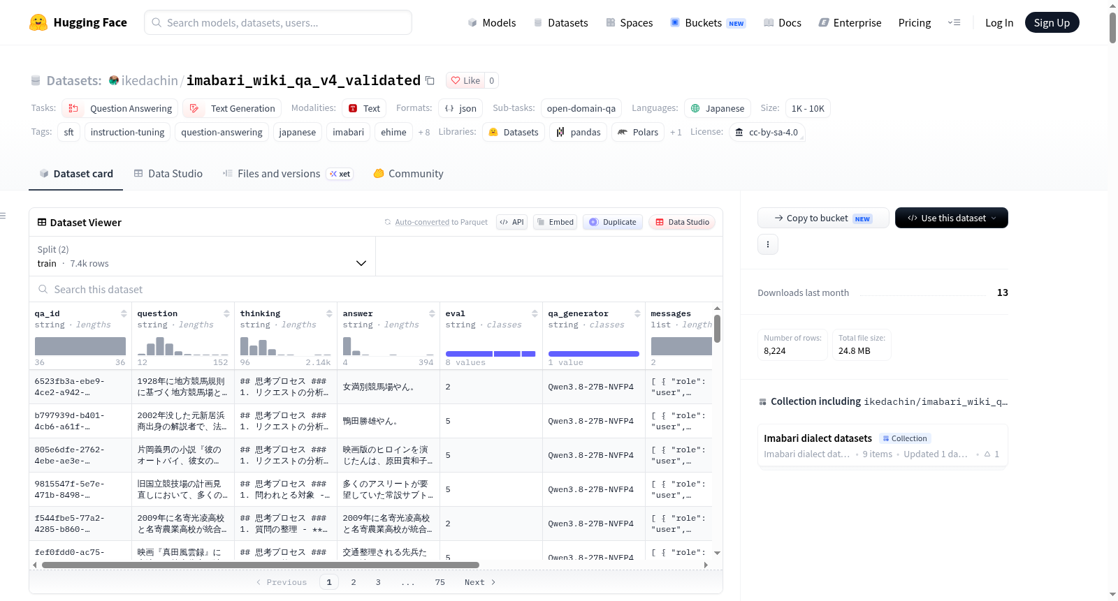Open Spaces in the top navigation

point(630,22)
